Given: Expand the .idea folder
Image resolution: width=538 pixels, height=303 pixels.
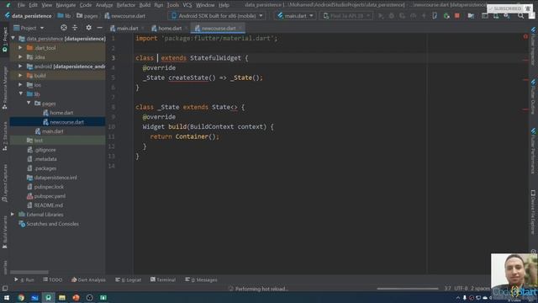Looking at the screenshot, I should click(x=20, y=57).
